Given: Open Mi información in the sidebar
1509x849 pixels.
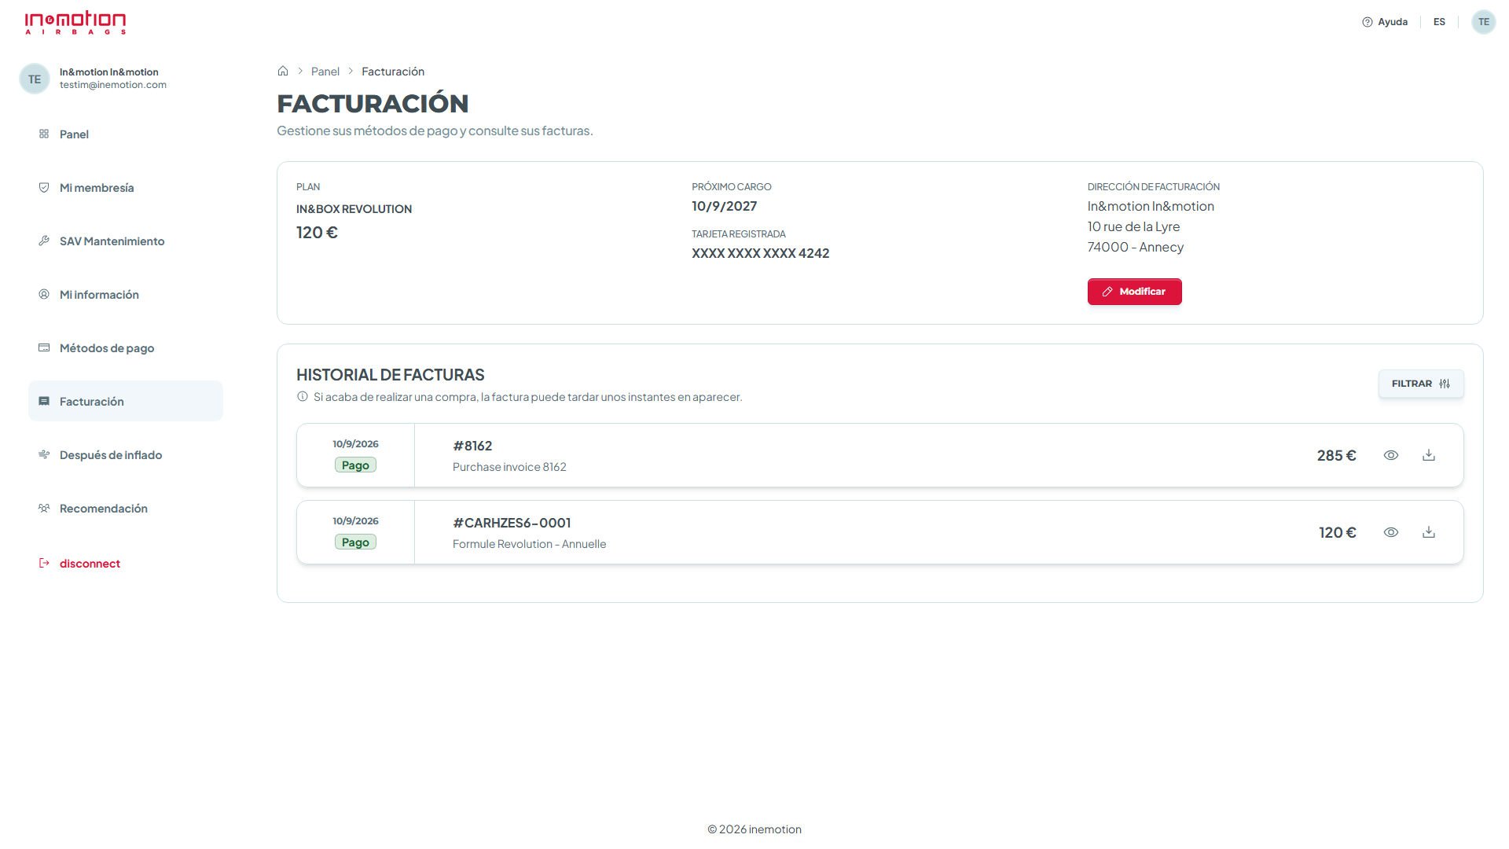Looking at the screenshot, I should pos(126,295).
